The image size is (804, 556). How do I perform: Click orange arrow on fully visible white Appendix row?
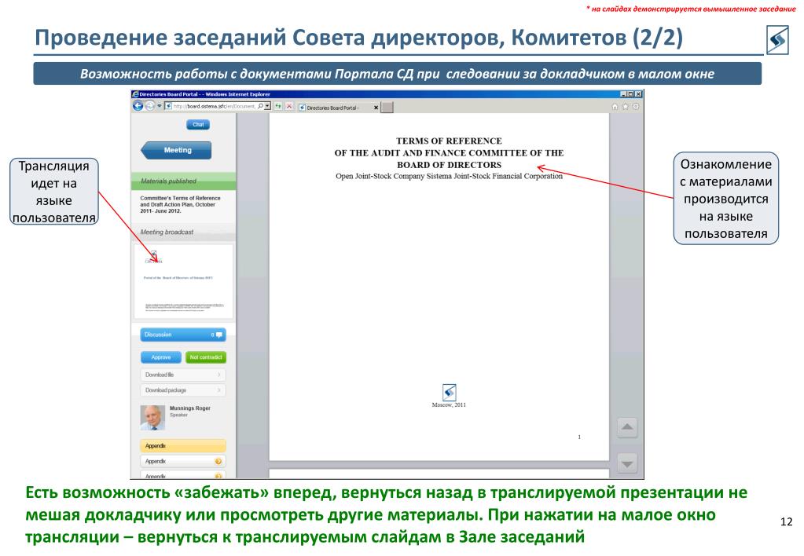pyautogui.click(x=218, y=461)
